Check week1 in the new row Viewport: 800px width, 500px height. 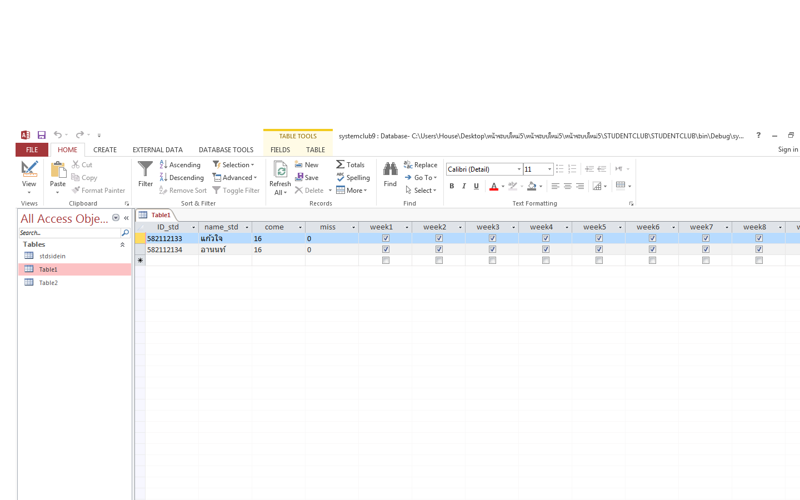click(386, 261)
